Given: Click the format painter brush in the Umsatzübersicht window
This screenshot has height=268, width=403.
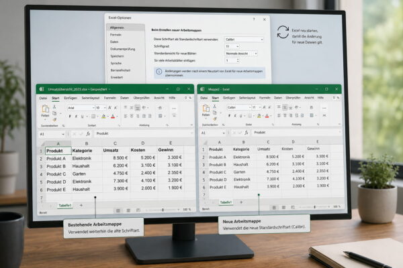Looking at the screenshot, I should tap(54, 119).
